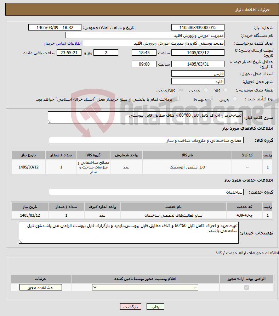Click the نام کالا column header
Screen dimensions: 279x316
point(187,155)
